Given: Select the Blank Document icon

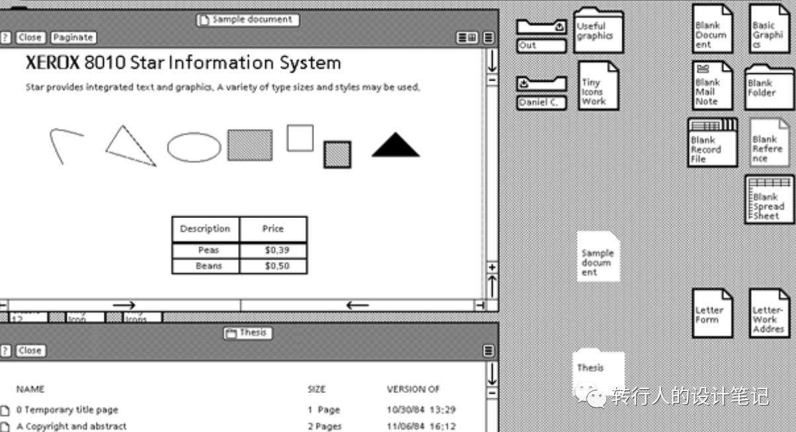Looking at the screenshot, I should pyautogui.click(x=713, y=29).
